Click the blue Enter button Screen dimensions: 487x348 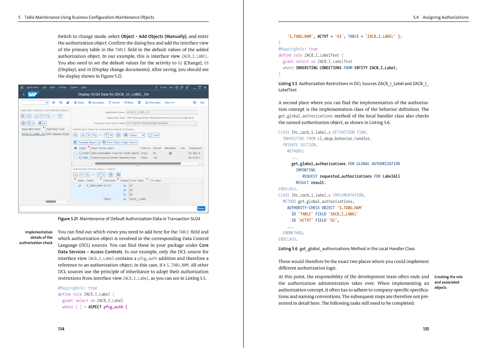[x=201, y=208]
